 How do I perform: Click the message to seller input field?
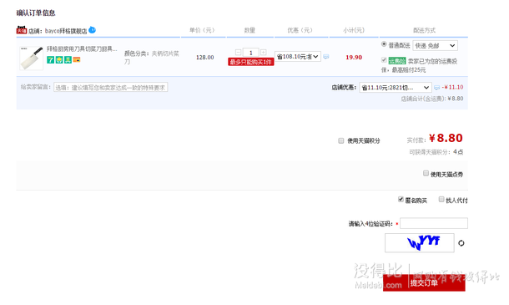click(111, 87)
